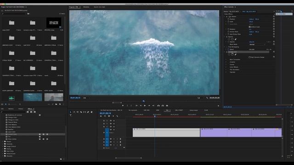Select the Brightness & Contrast effect
The width and height of the screenshot is (294, 165).
(15, 115)
